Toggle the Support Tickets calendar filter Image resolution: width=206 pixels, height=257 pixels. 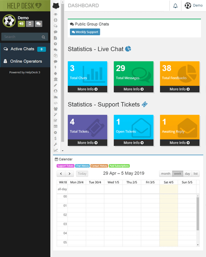pos(65,166)
